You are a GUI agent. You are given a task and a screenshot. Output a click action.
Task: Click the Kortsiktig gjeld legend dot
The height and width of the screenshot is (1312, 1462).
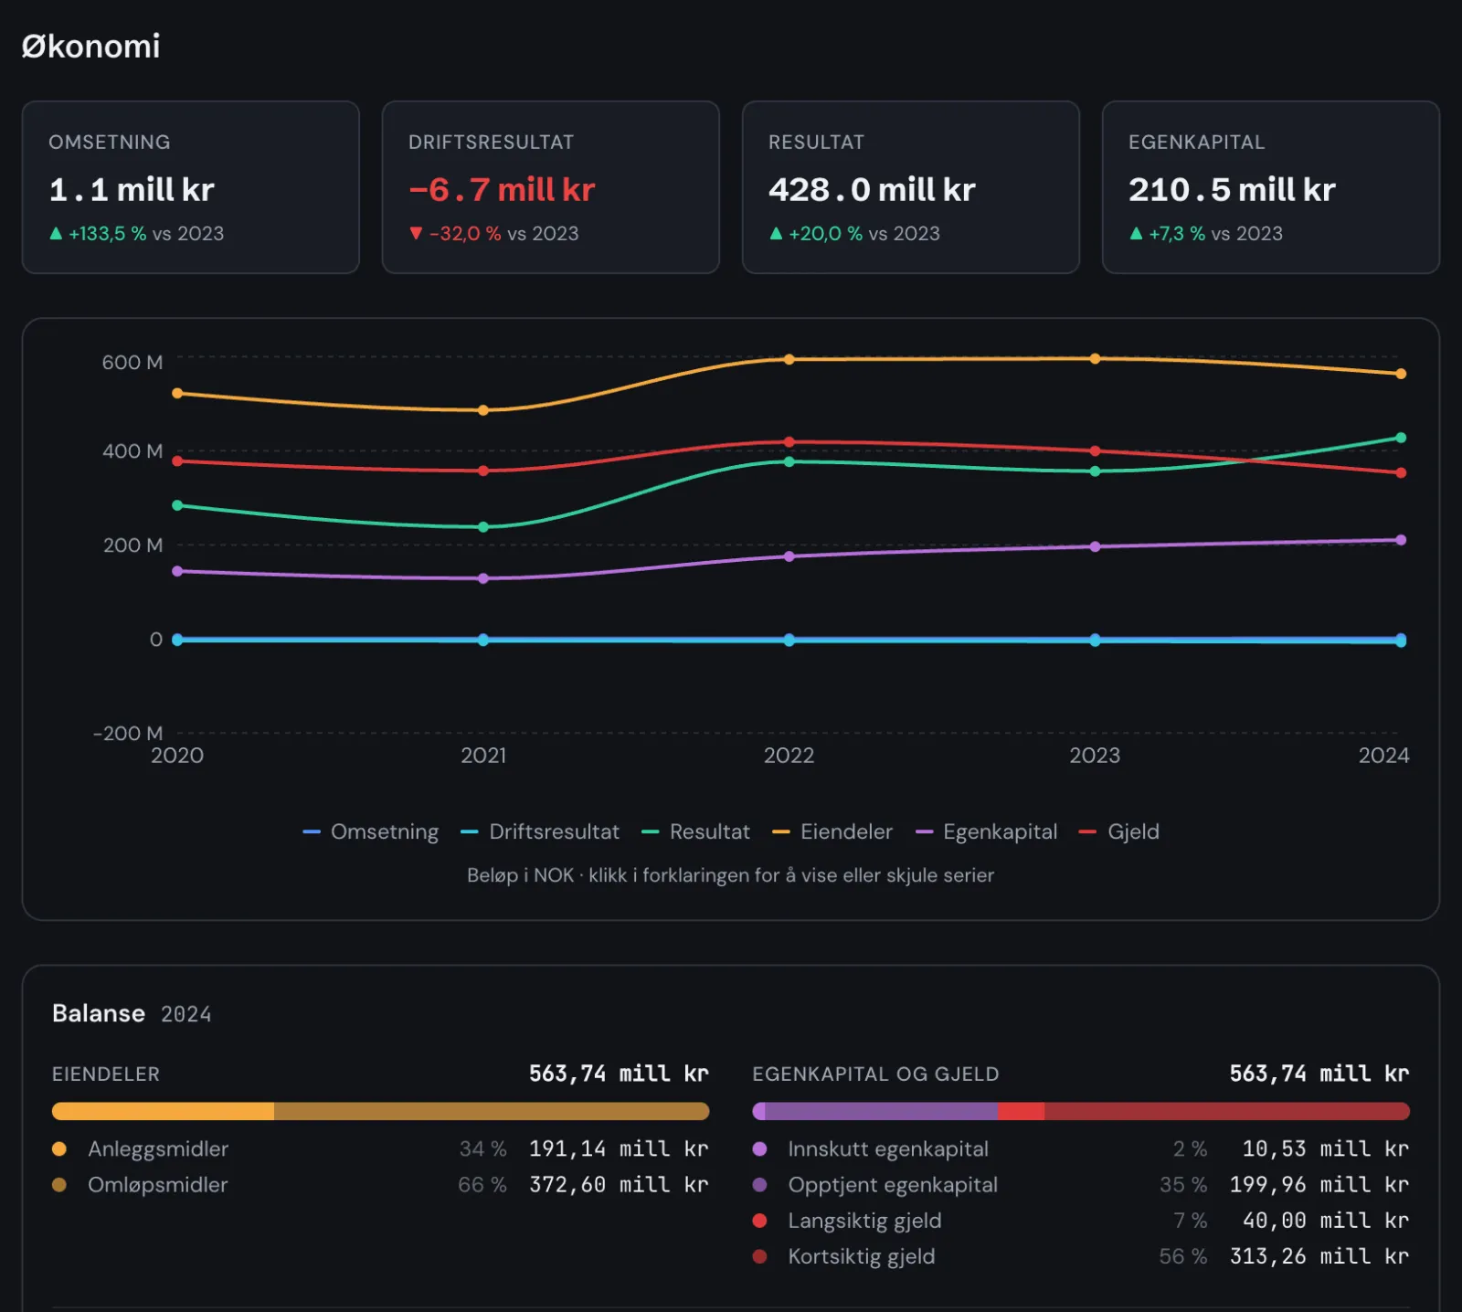pyautogui.click(x=759, y=1256)
